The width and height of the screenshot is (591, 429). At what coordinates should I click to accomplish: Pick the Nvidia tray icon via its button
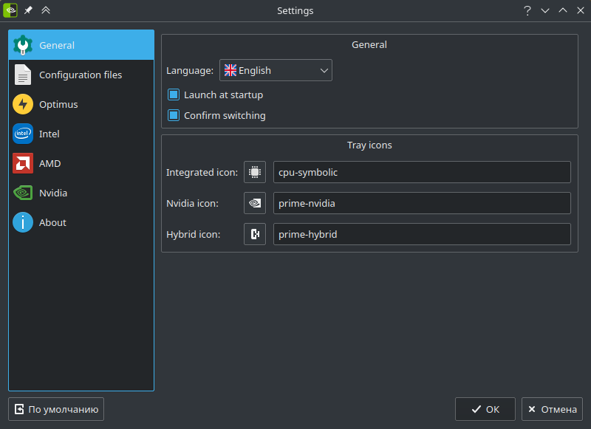pyautogui.click(x=255, y=203)
